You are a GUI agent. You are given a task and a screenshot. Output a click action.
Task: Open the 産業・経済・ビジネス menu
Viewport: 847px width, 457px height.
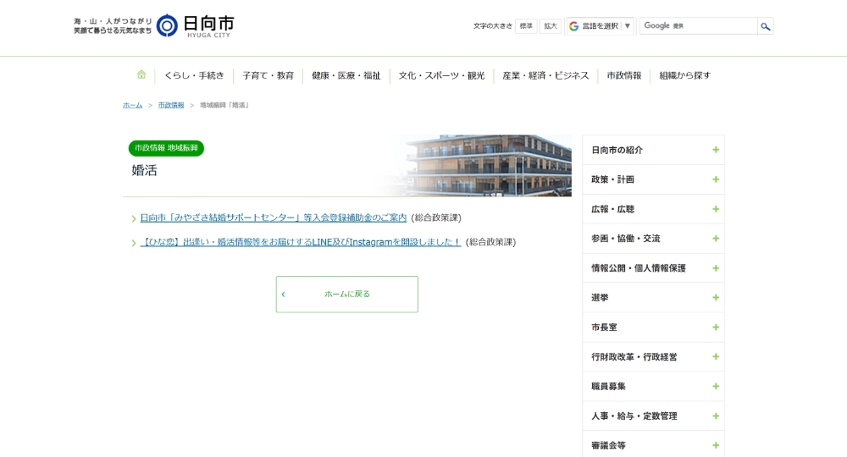[x=545, y=75]
